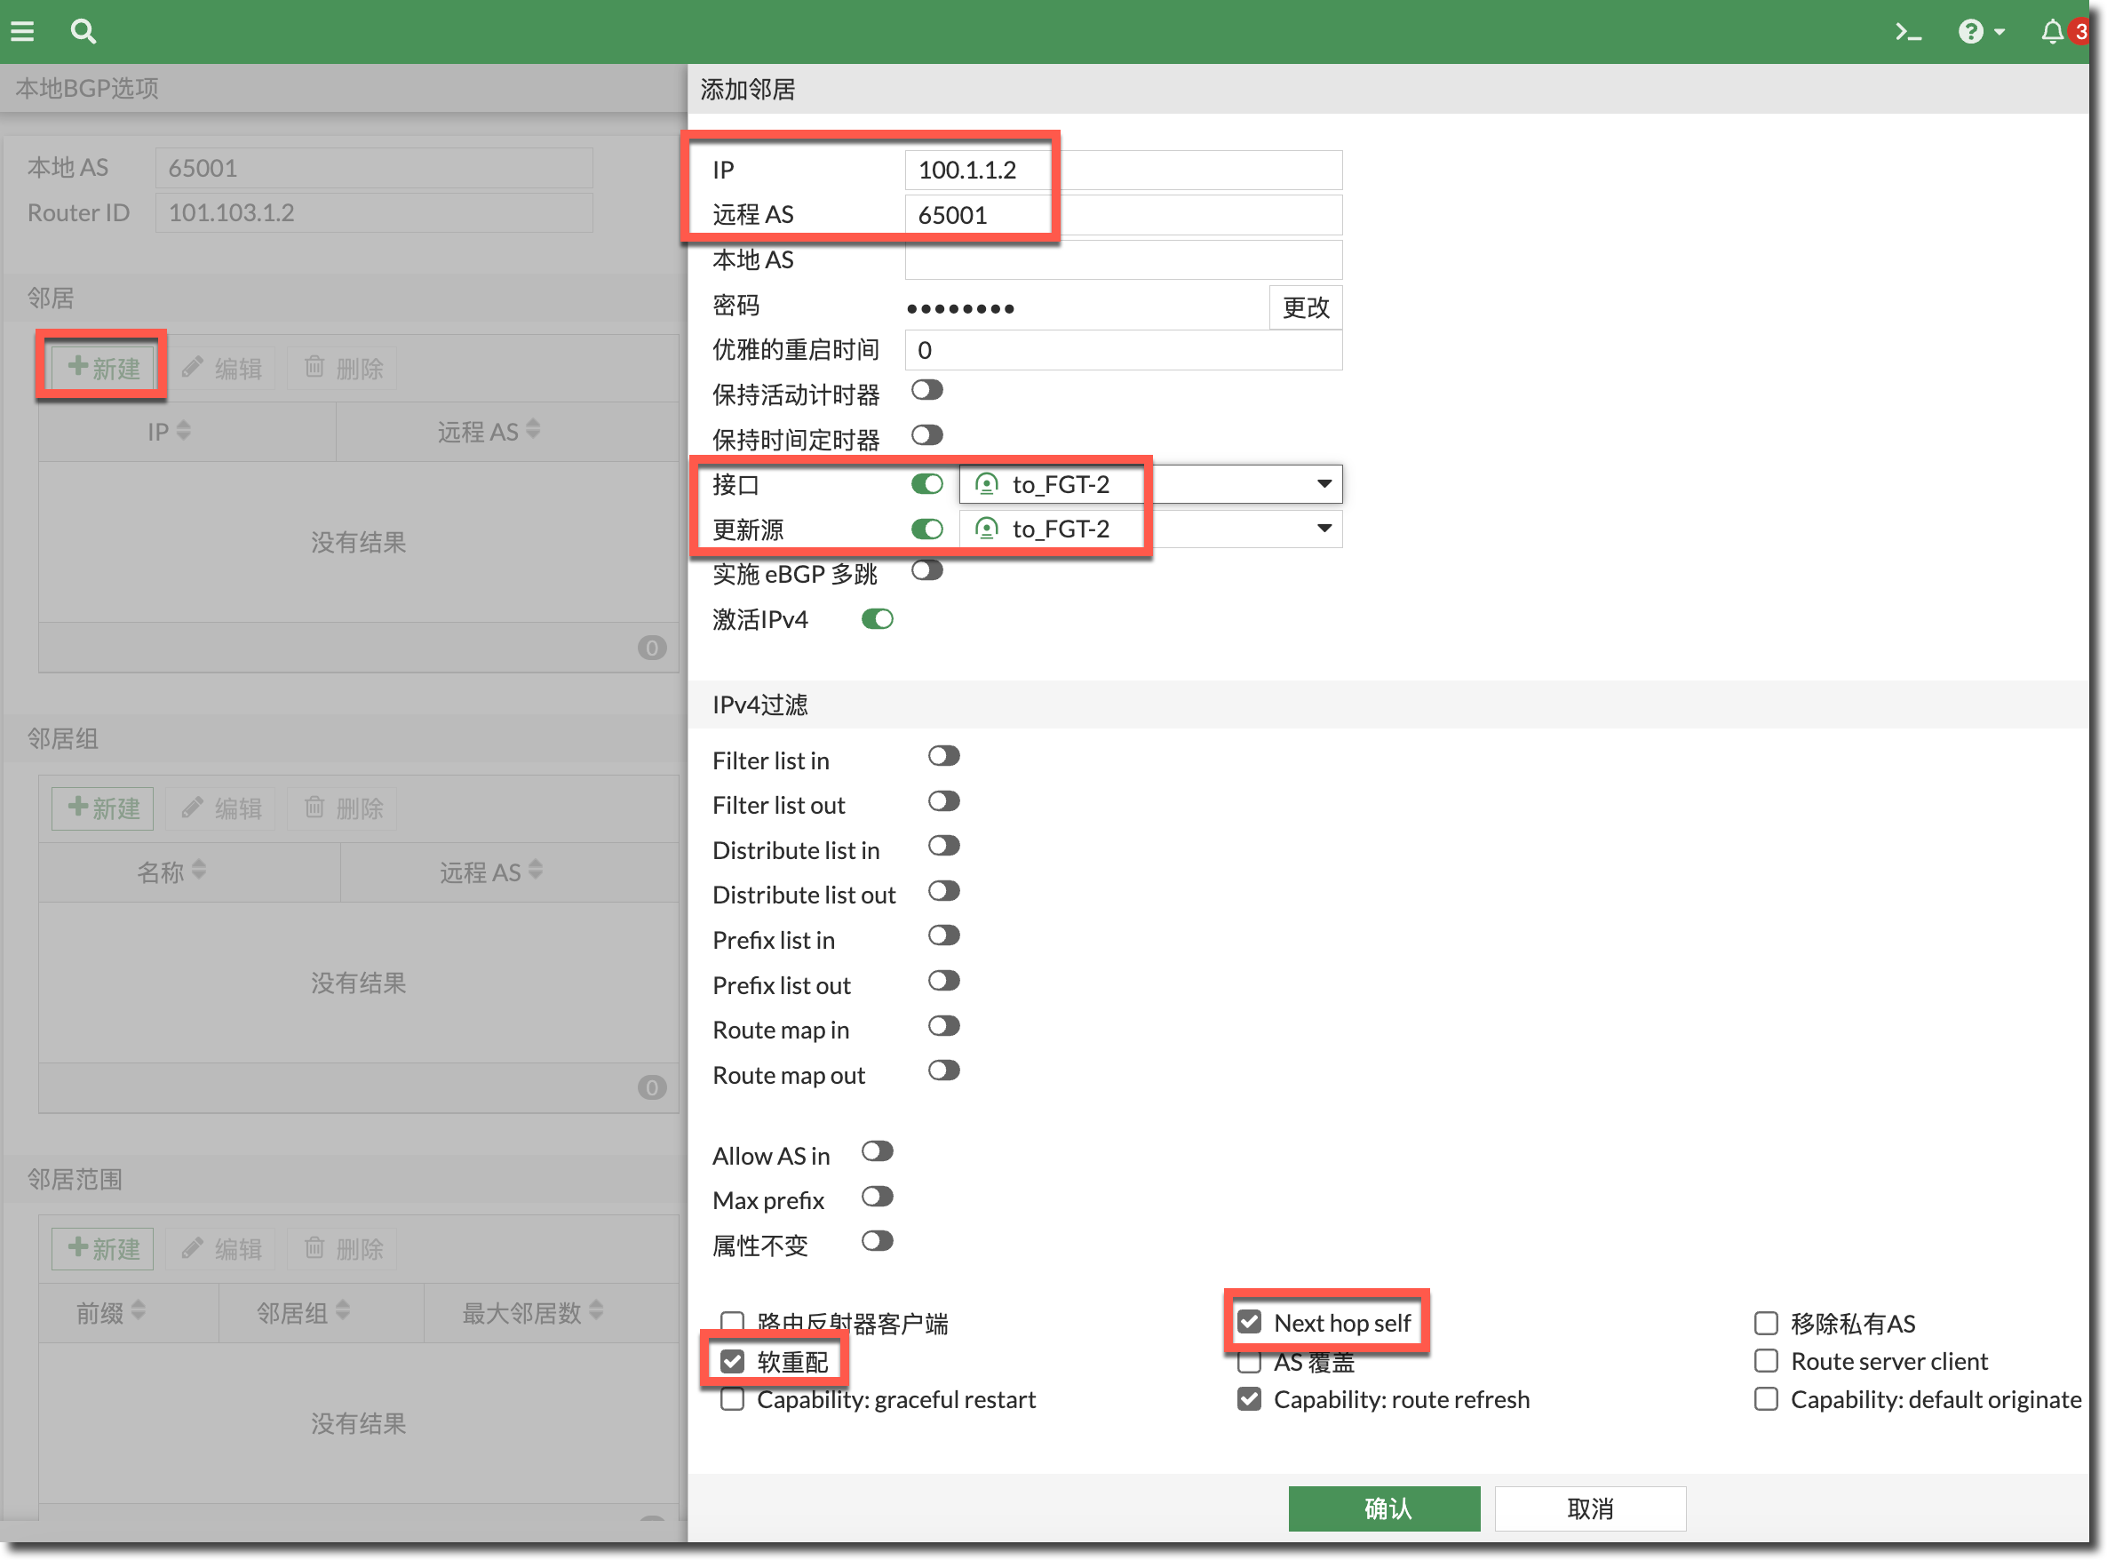Uncheck the Next hop self checkbox
Image resolution: width=2107 pixels, height=1560 pixels.
pyautogui.click(x=1249, y=1322)
